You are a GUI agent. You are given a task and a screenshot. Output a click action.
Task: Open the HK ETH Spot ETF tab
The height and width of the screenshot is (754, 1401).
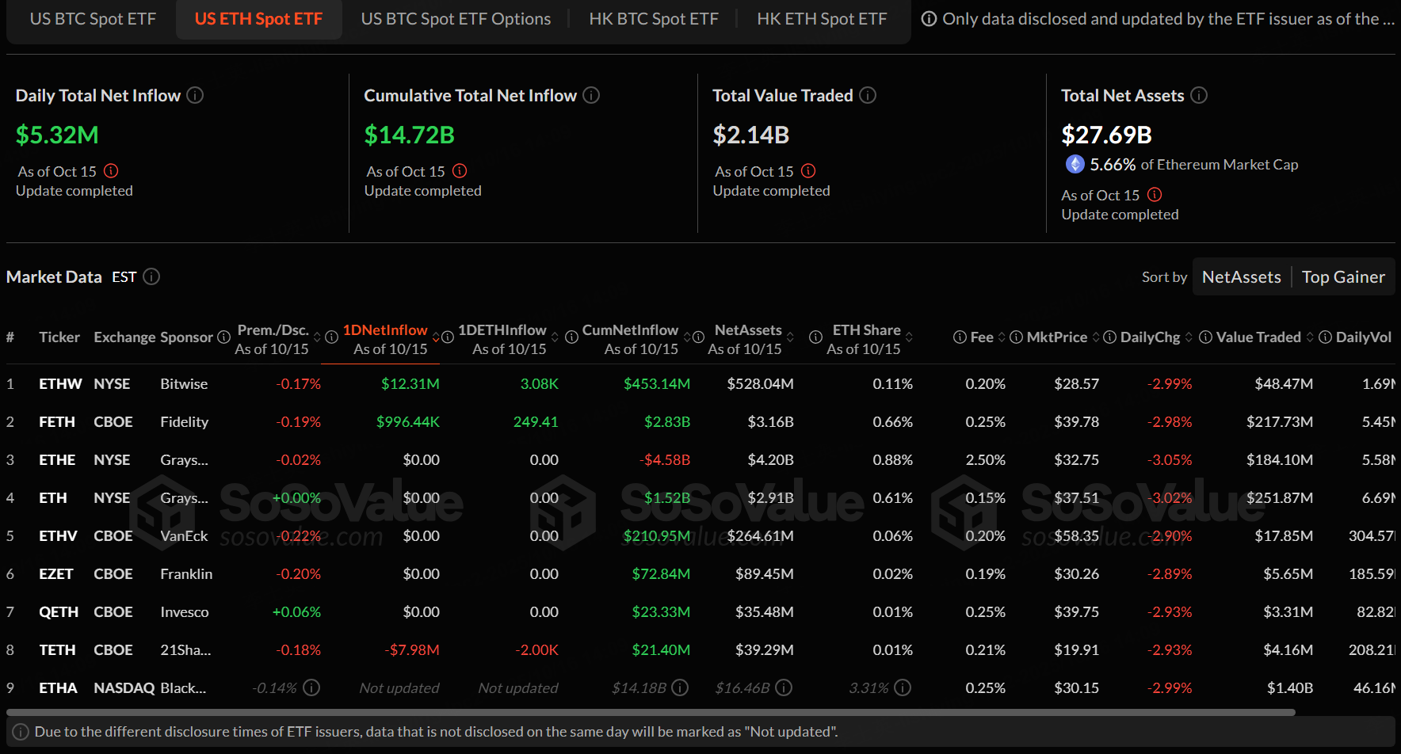point(822,19)
